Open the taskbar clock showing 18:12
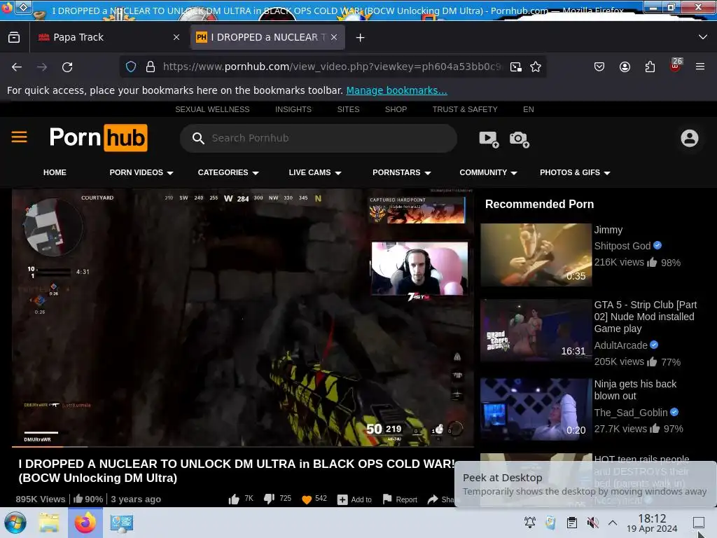Image resolution: width=717 pixels, height=538 pixels. click(652, 523)
